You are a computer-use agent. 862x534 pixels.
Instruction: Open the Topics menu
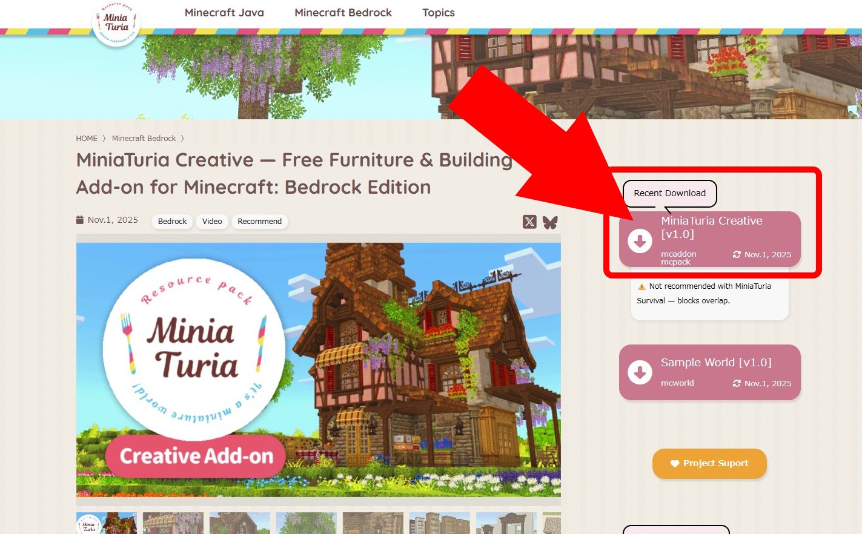[x=439, y=13]
